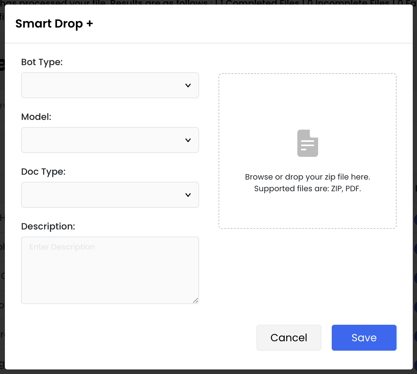Click the notification text behind the dialog

tap(208, 2)
